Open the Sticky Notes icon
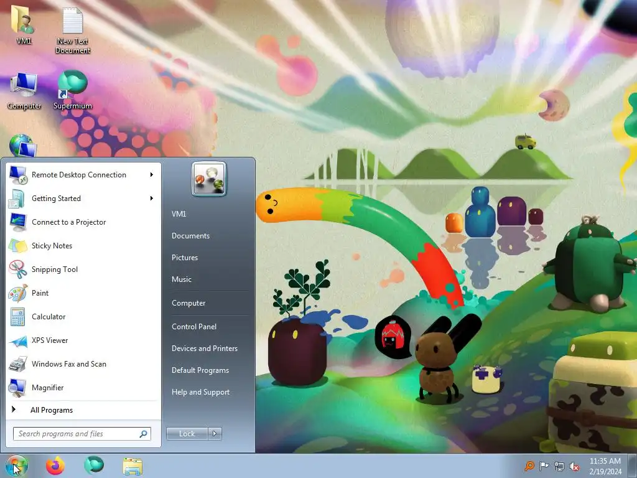 (18, 245)
